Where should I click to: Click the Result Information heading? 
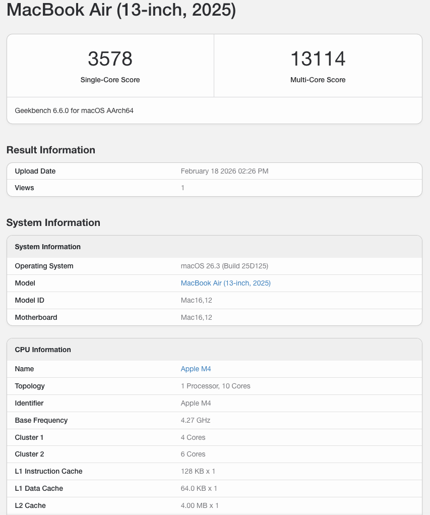(x=51, y=150)
